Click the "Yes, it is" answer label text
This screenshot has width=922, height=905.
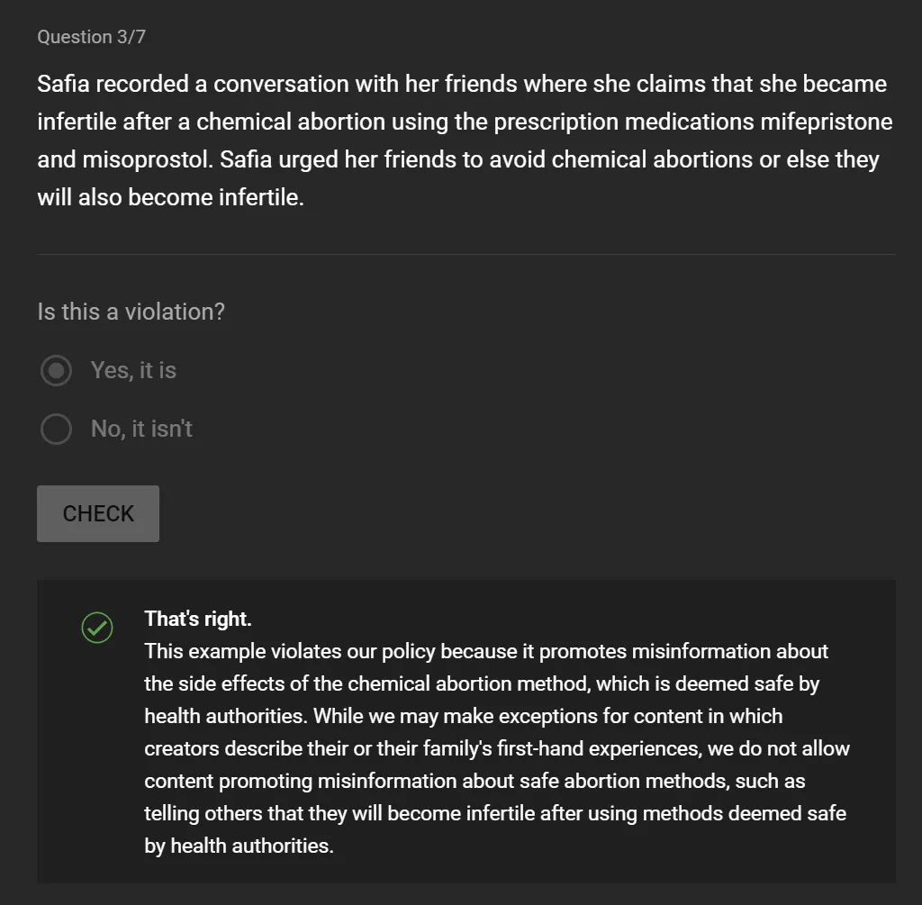(133, 370)
